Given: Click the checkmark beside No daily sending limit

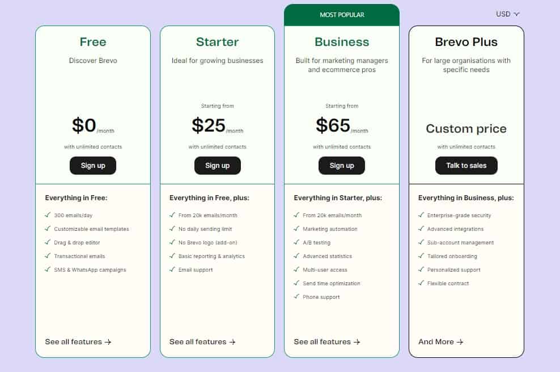Looking at the screenshot, I should 172,229.
